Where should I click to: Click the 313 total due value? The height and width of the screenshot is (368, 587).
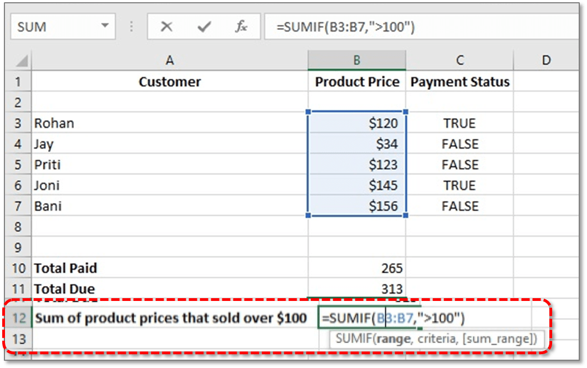click(x=357, y=288)
